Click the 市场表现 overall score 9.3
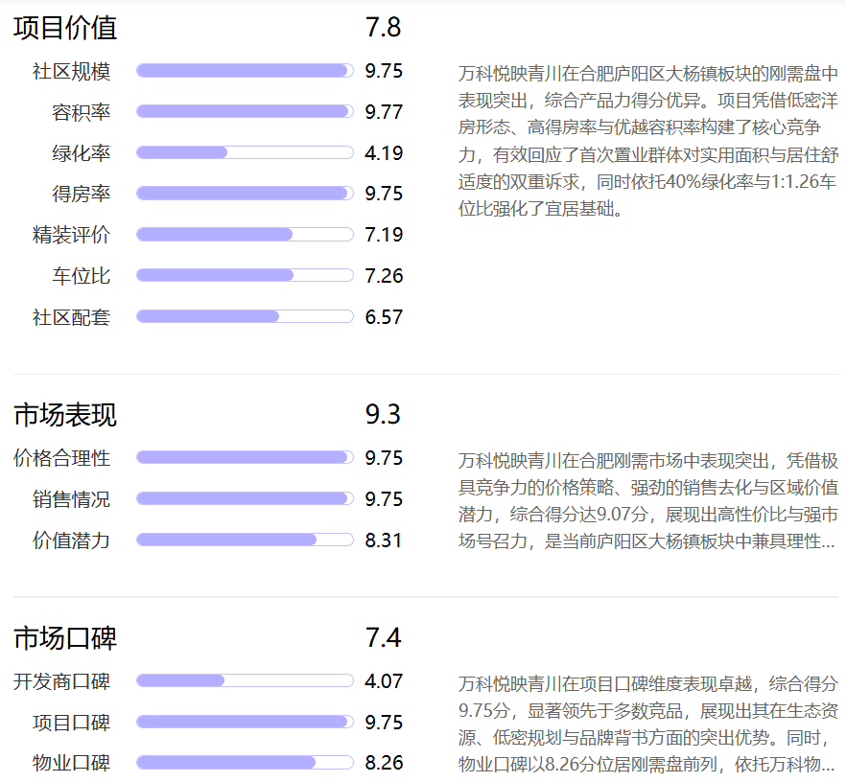The width and height of the screenshot is (846, 782). coord(383,414)
